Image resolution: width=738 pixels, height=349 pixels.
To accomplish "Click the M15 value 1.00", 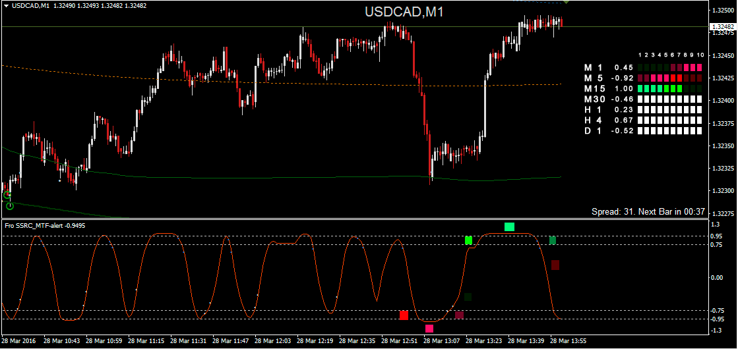I will (x=624, y=88).
